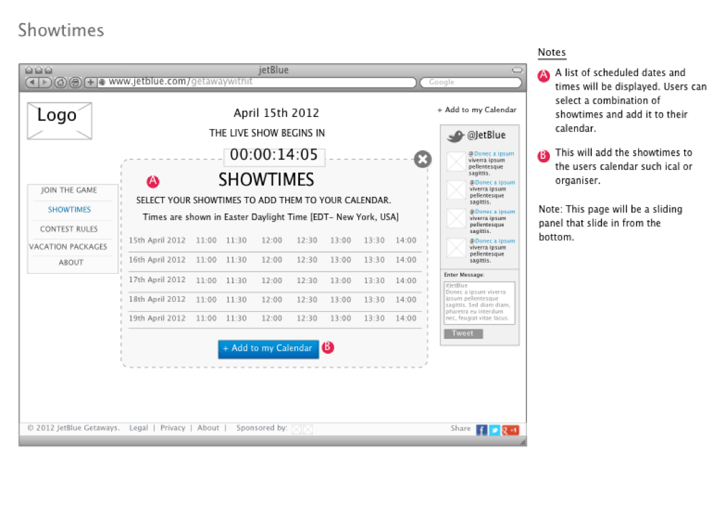
Task: Select 13:00 showtime on 19th April 2012
Action: point(341,318)
